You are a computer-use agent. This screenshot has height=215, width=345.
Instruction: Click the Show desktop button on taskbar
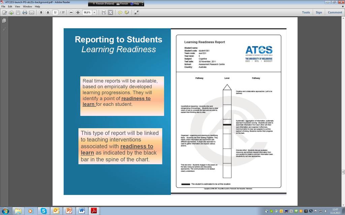343,211
